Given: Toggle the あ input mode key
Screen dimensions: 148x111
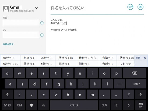Looking at the screenshot, I should pyautogui.click(x=44, y=105).
